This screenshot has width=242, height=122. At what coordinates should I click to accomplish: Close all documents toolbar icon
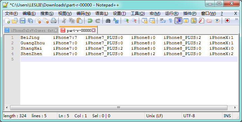point(46,21)
